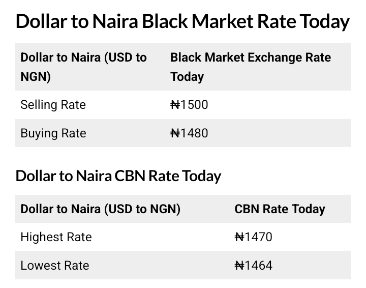Select the ₦1500 selling rate value

point(189,105)
